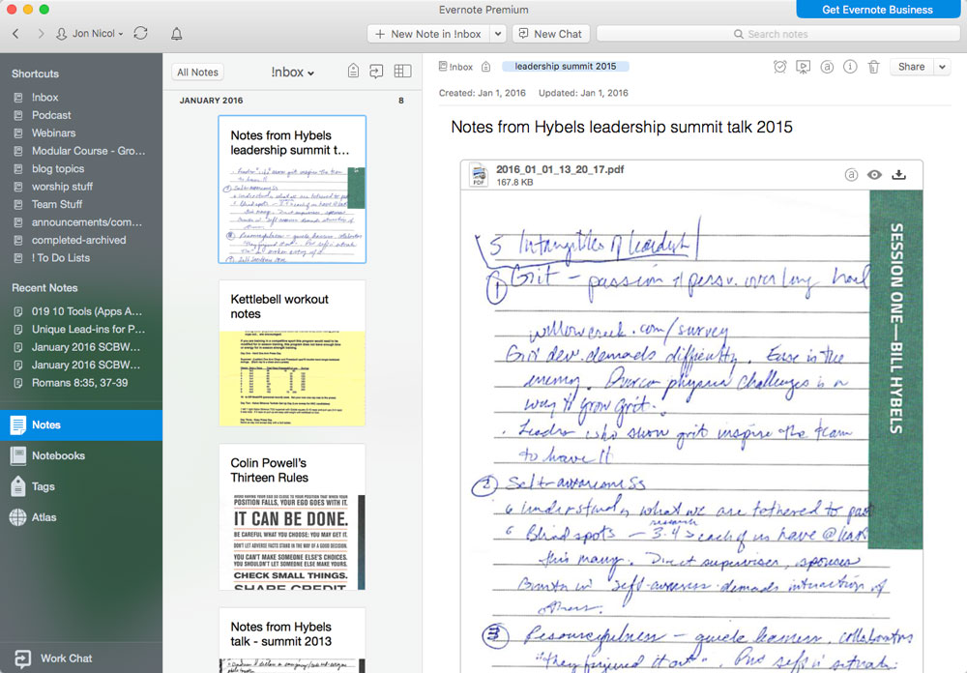Screen dimensions: 967x673
Task: Click the Shortcuts section header
Action: (x=35, y=74)
